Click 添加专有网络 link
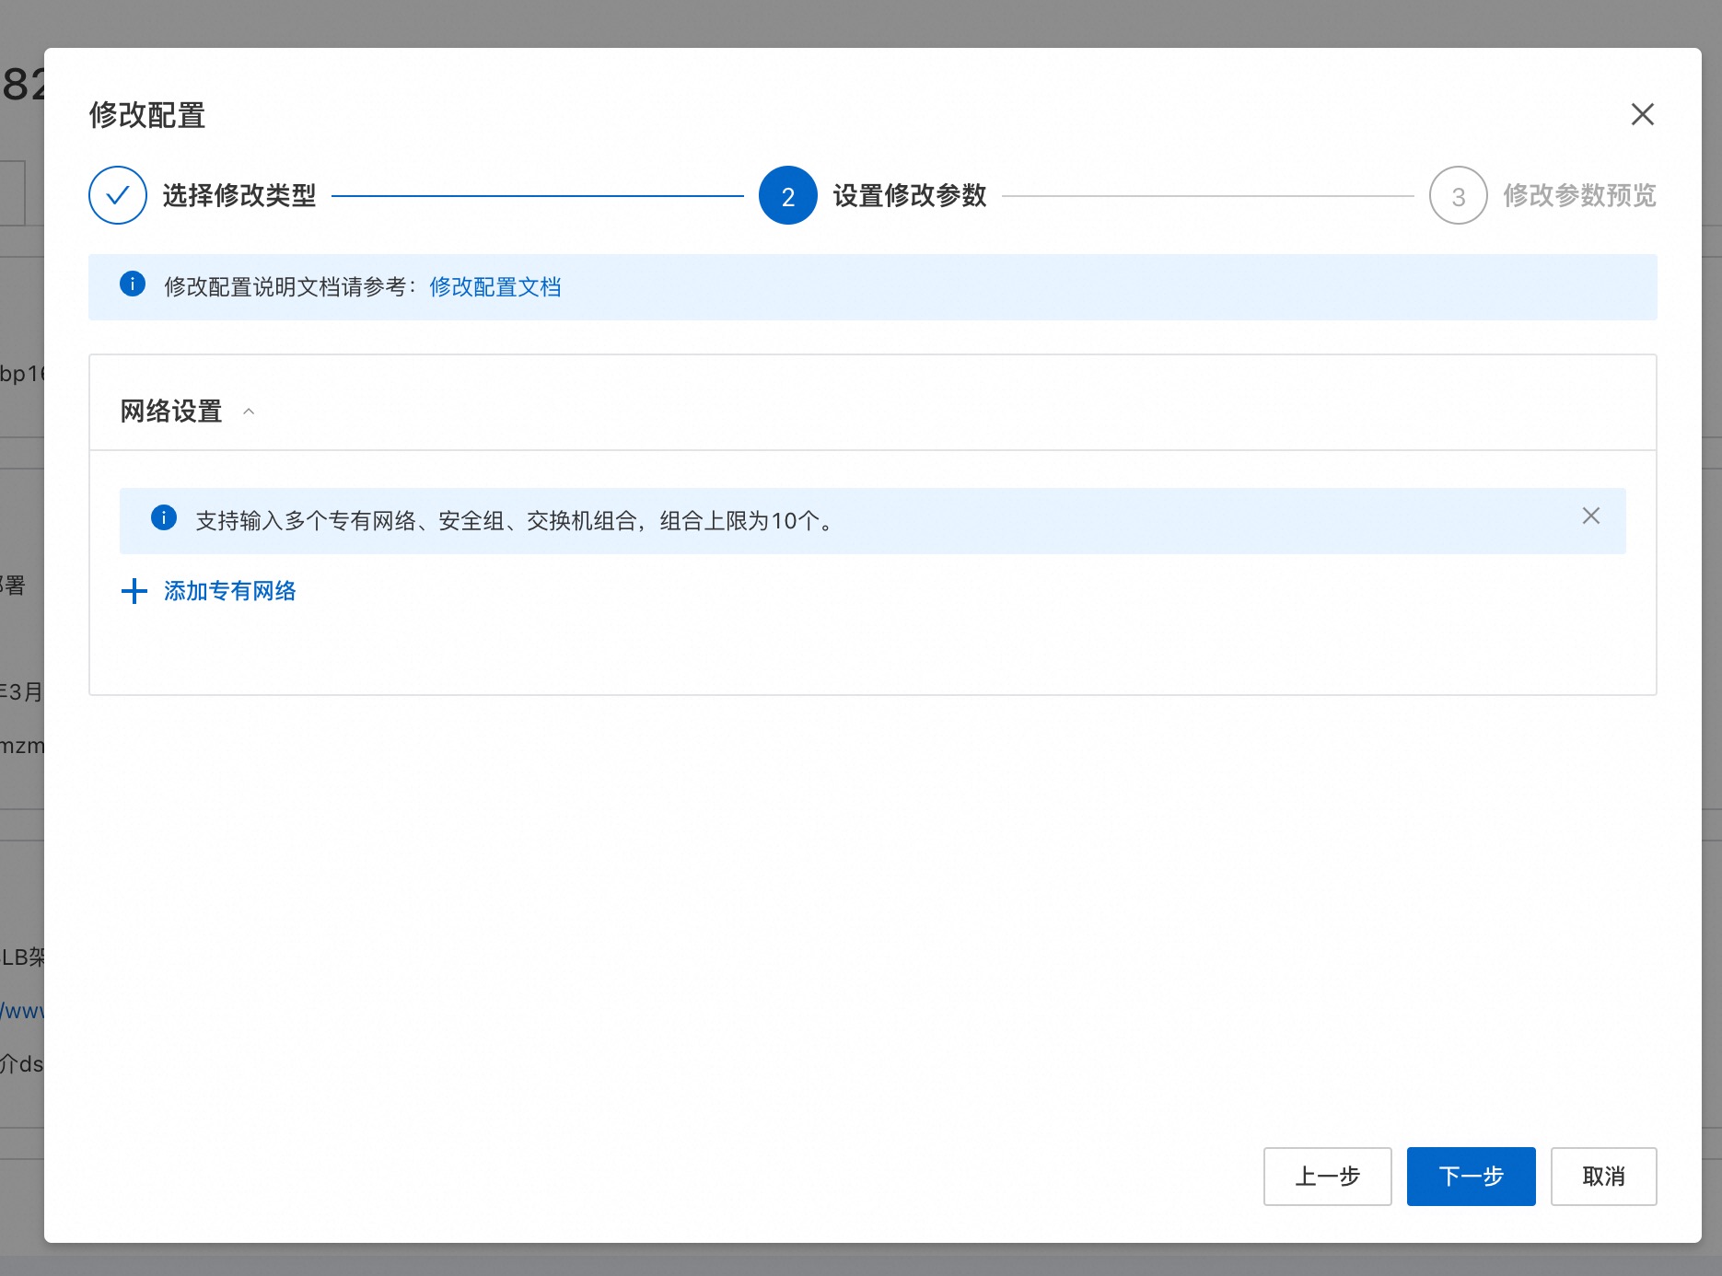 pos(230,591)
